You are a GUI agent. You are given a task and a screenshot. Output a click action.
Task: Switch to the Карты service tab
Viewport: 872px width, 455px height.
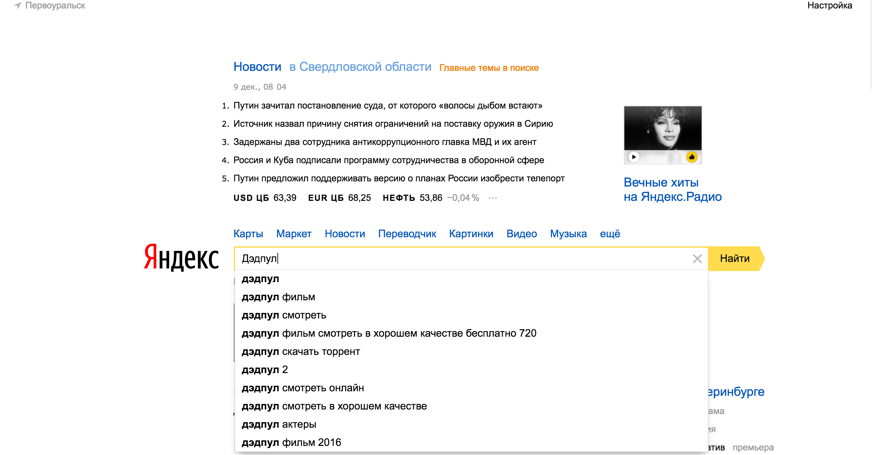(248, 233)
